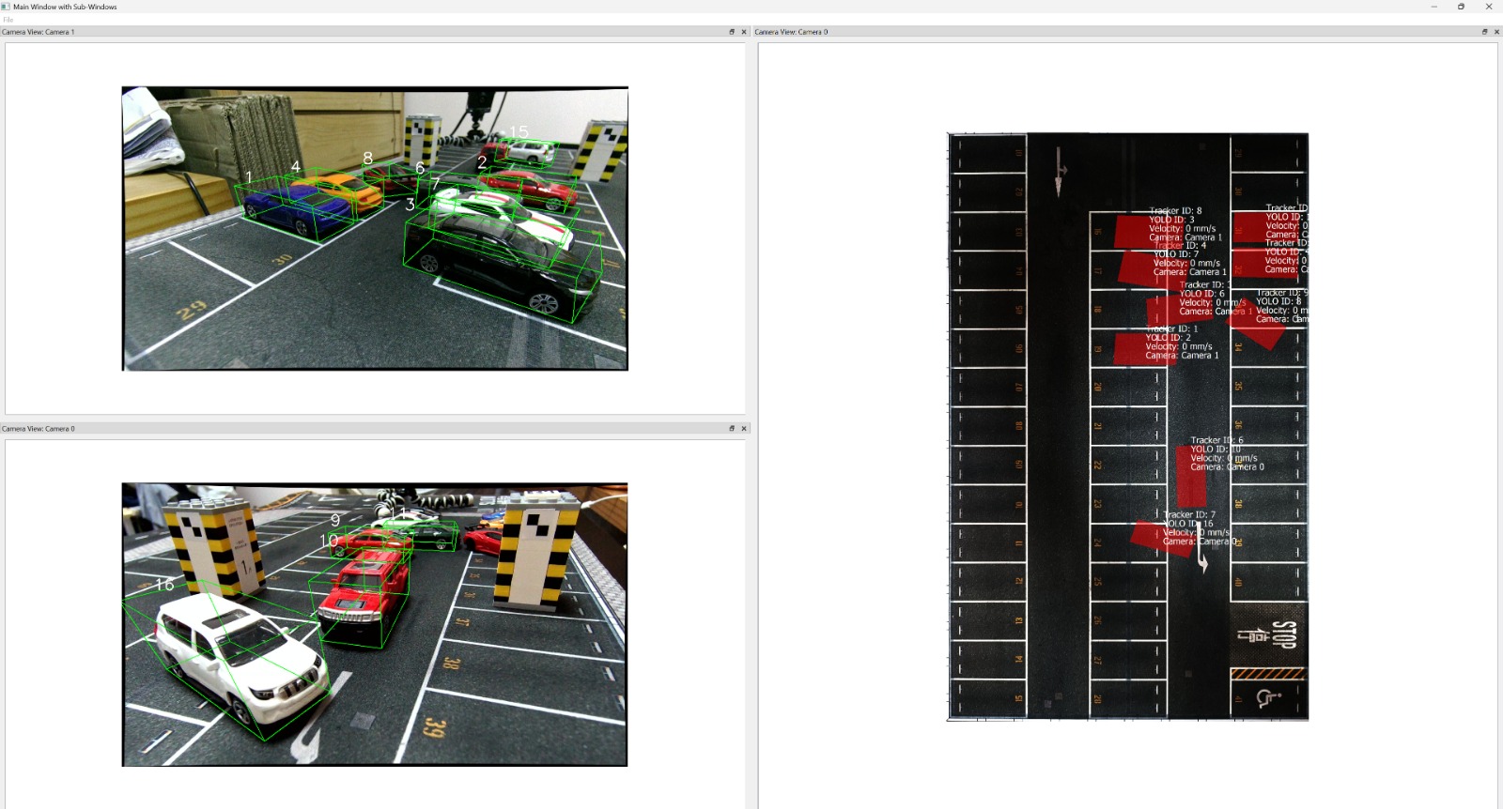Close the Camera 1 dock panel
The image size is (1503, 809).
pyautogui.click(x=744, y=32)
